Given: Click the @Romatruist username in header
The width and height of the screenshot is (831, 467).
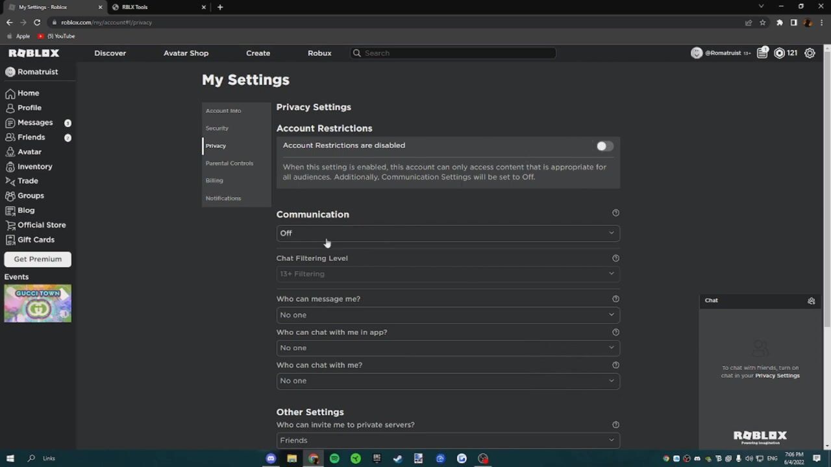Looking at the screenshot, I should [x=723, y=53].
